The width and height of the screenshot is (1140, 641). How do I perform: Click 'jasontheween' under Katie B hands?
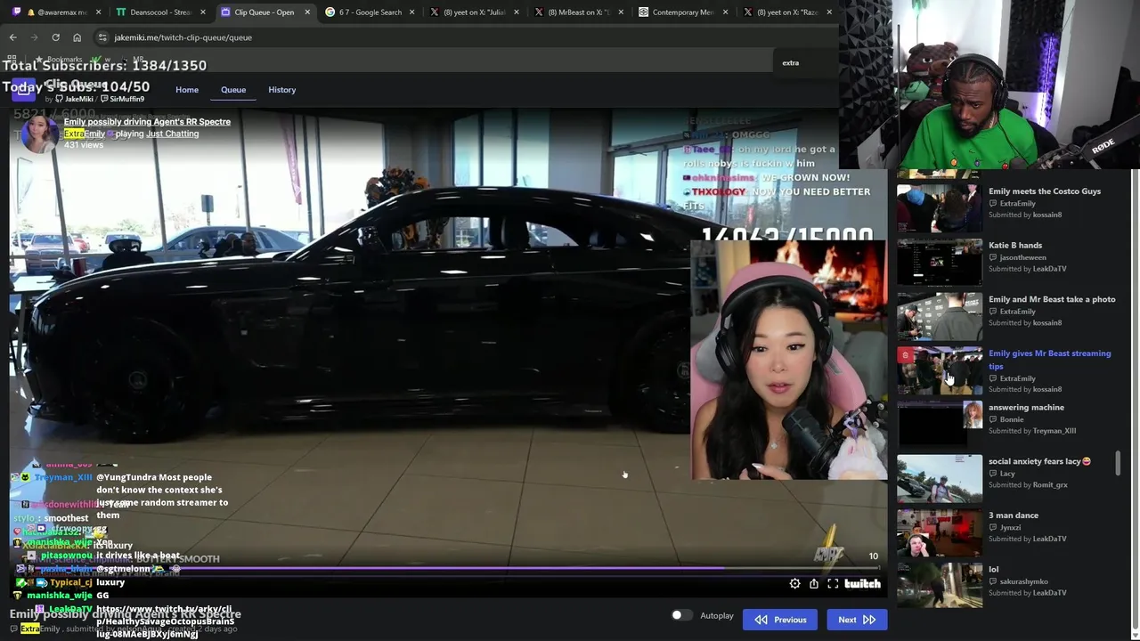pos(1023,257)
